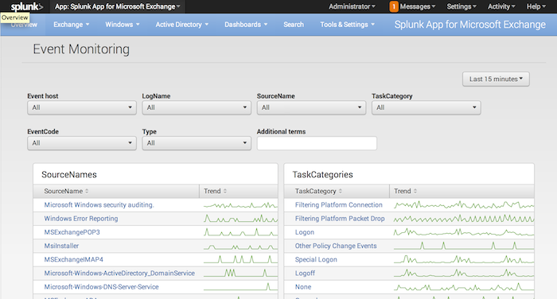Open Microsoft Windows security auditing link
This screenshot has height=299, width=557.
point(99,205)
